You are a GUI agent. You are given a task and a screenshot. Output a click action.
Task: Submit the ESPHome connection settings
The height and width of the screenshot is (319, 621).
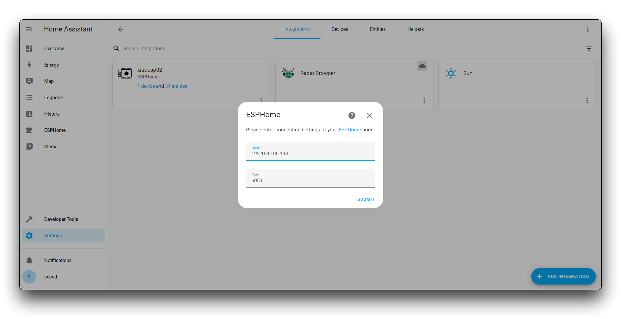[x=366, y=199]
